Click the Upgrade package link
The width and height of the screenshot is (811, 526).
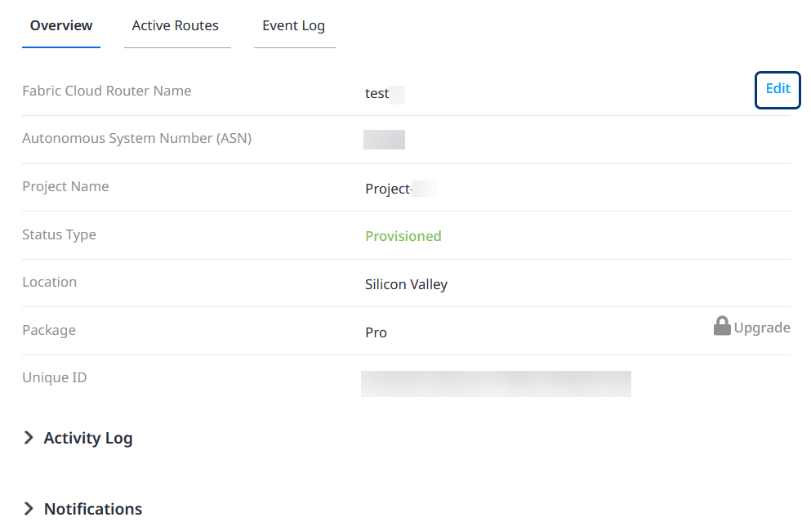762,328
